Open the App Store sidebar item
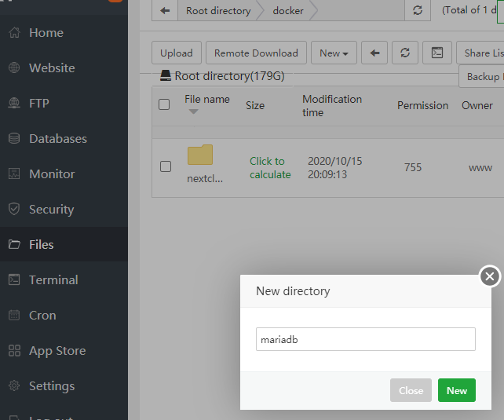This screenshot has height=420, width=504. (57, 351)
